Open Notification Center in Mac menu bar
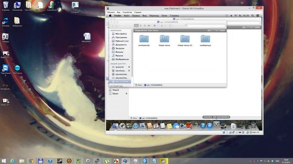293x164 pixels. click(x=258, y=15)
